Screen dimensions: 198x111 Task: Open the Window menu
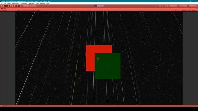[x=42, y=3]
